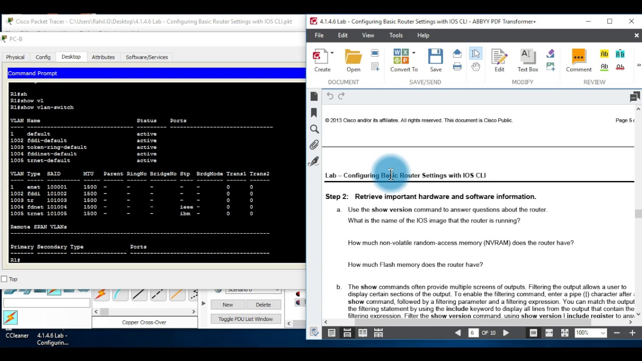
Task: Open the Bookmarks panel in sidebar
Action: point(314,113)
